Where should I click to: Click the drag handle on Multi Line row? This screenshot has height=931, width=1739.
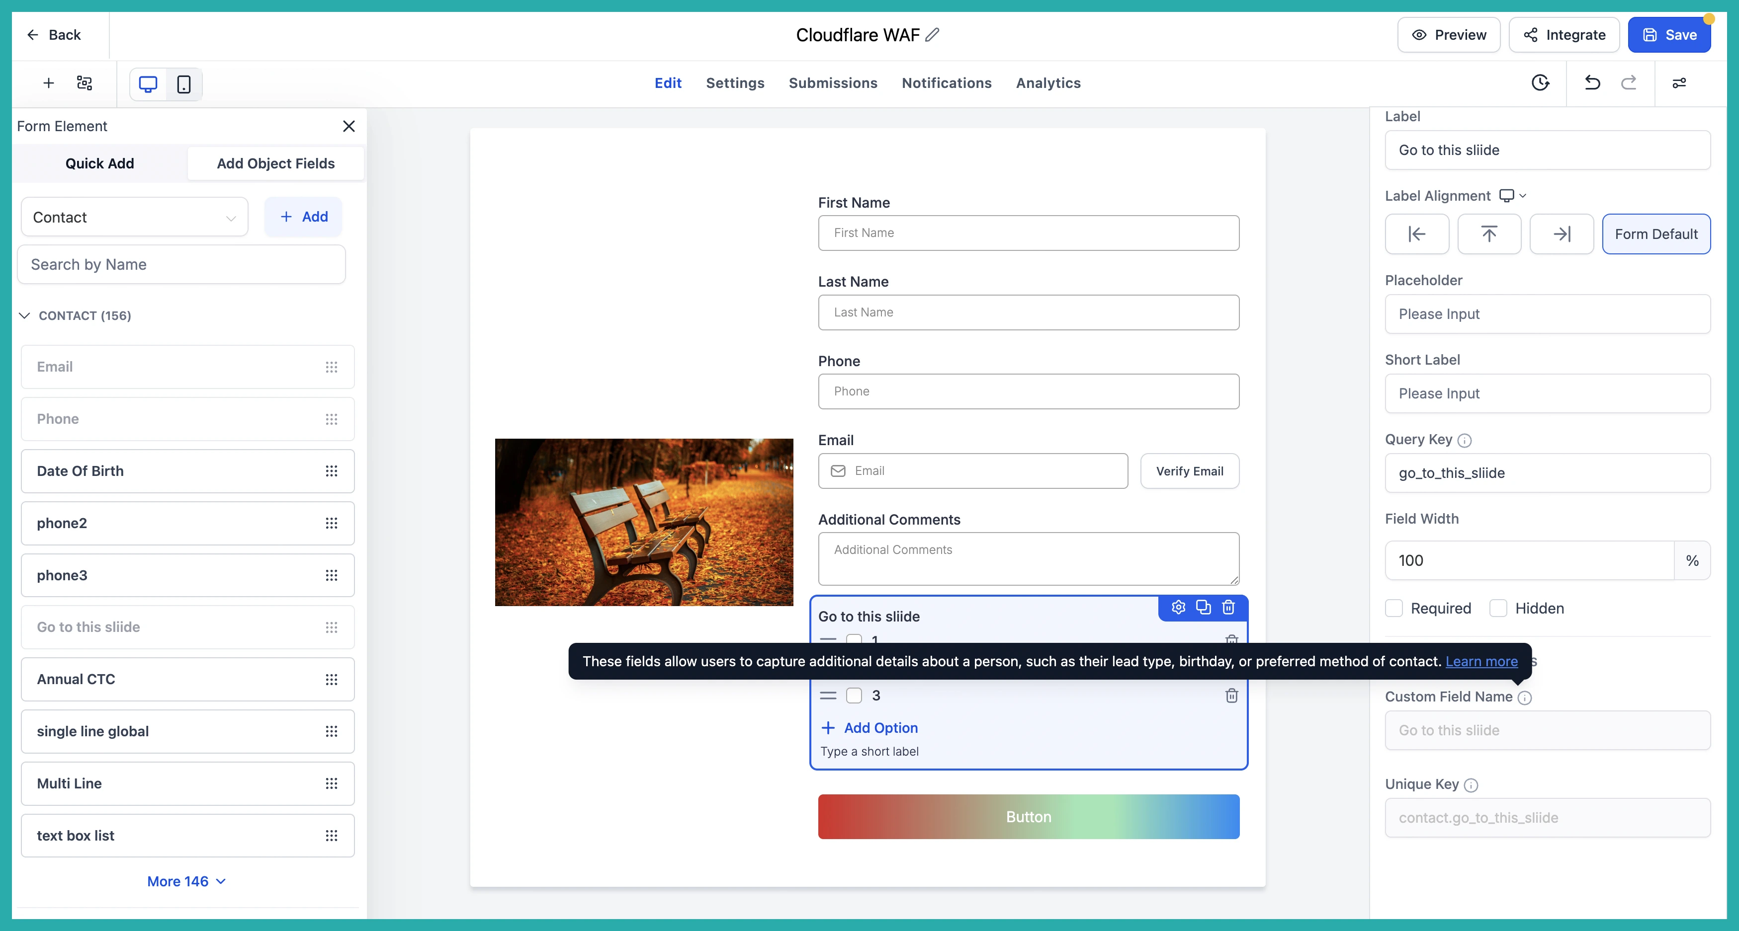pos(331,783)
